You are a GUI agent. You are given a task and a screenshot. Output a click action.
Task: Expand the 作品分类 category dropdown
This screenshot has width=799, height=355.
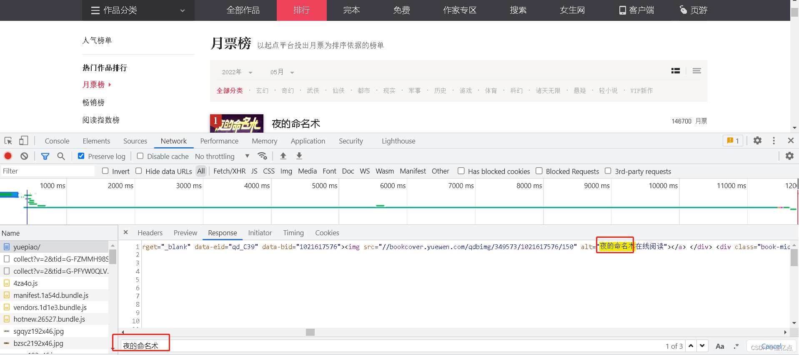[138, 10]
